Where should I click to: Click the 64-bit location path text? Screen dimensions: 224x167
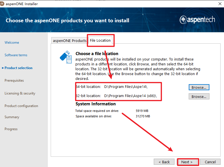[126, 86]
